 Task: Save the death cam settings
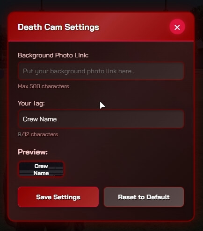58,197
